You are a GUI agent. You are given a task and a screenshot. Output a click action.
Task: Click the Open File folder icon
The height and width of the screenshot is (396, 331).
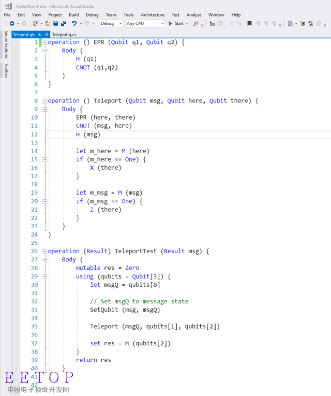pyautogui.click(x=48, y=23)
